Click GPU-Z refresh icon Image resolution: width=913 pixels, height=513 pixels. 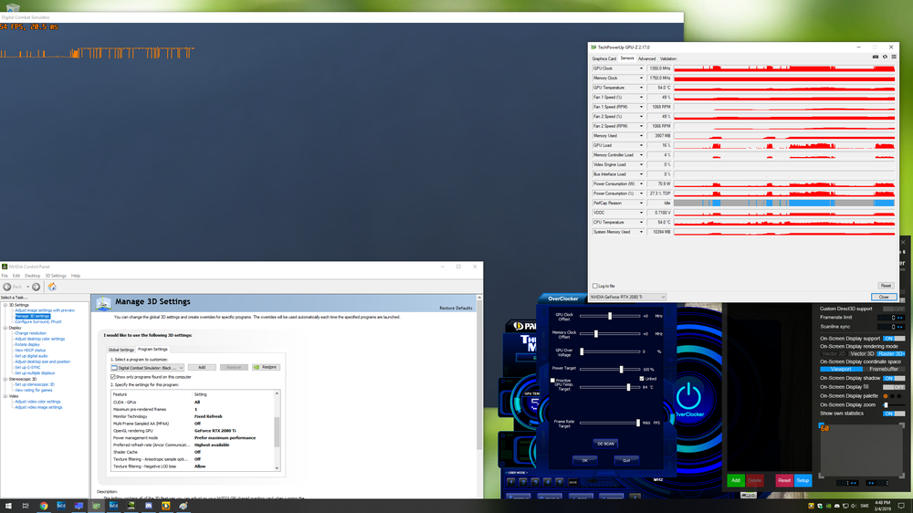(885, 58)
